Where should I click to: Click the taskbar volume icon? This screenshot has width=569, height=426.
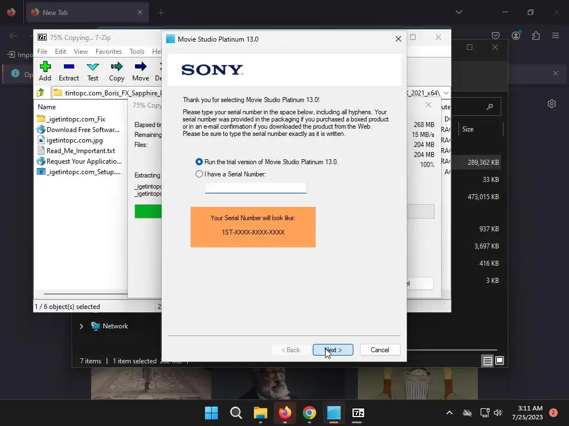[x=498, y=413]
